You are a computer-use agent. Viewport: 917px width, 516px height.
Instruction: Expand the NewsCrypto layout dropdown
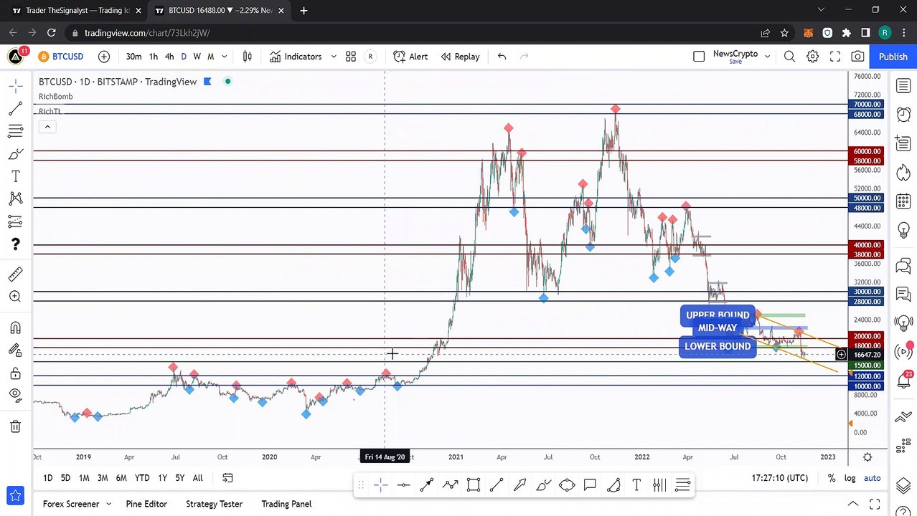coord(767,57)
